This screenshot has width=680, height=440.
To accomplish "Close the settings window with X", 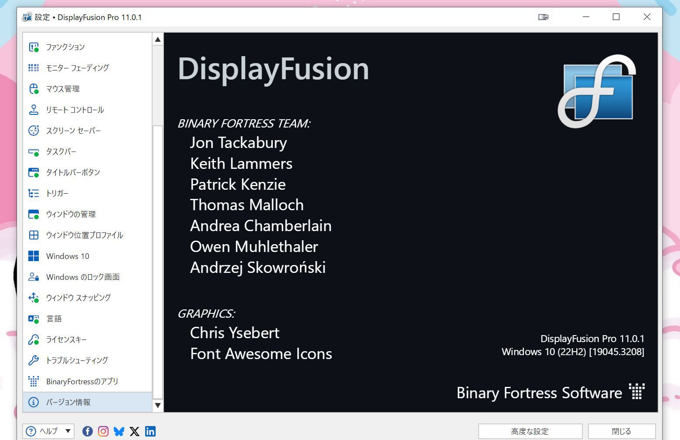I will [647, 17].
